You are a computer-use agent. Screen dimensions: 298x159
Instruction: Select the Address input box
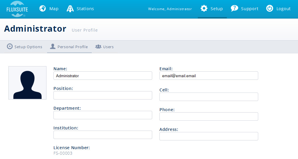point(209,136)
